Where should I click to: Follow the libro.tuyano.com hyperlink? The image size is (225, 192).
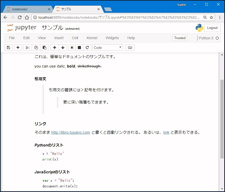point(71,132)
